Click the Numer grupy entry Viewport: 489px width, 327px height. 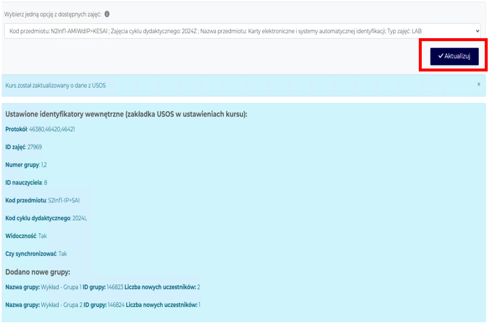(x=26, y=165)
